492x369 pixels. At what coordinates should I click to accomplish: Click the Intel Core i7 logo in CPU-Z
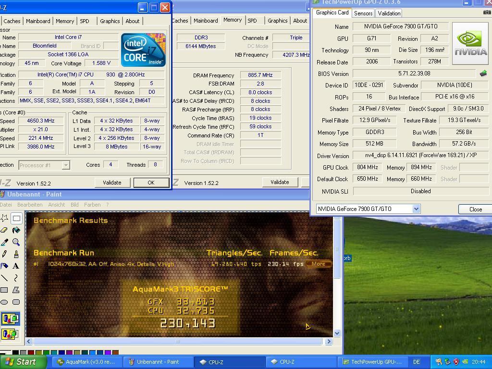pyautogui.click(x=143, y=49)
